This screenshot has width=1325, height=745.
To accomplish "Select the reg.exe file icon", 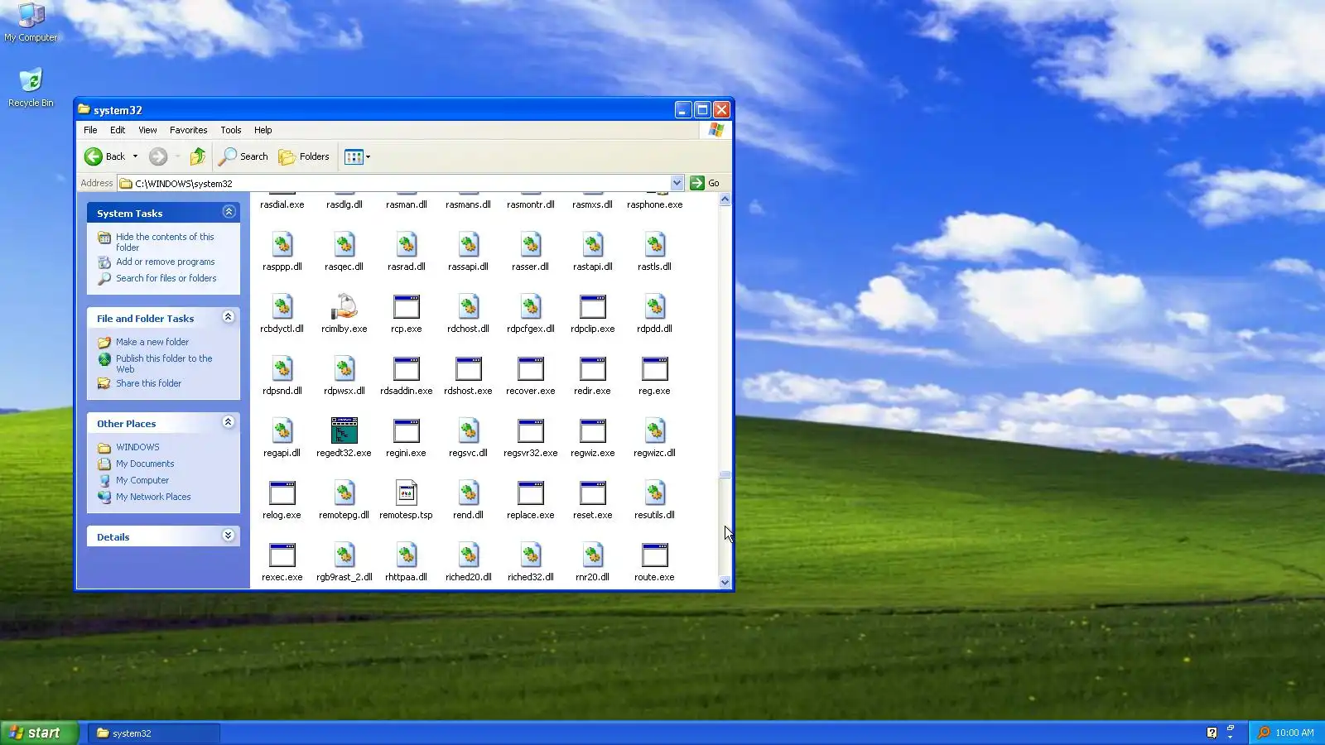I will (x=654, y=369).
